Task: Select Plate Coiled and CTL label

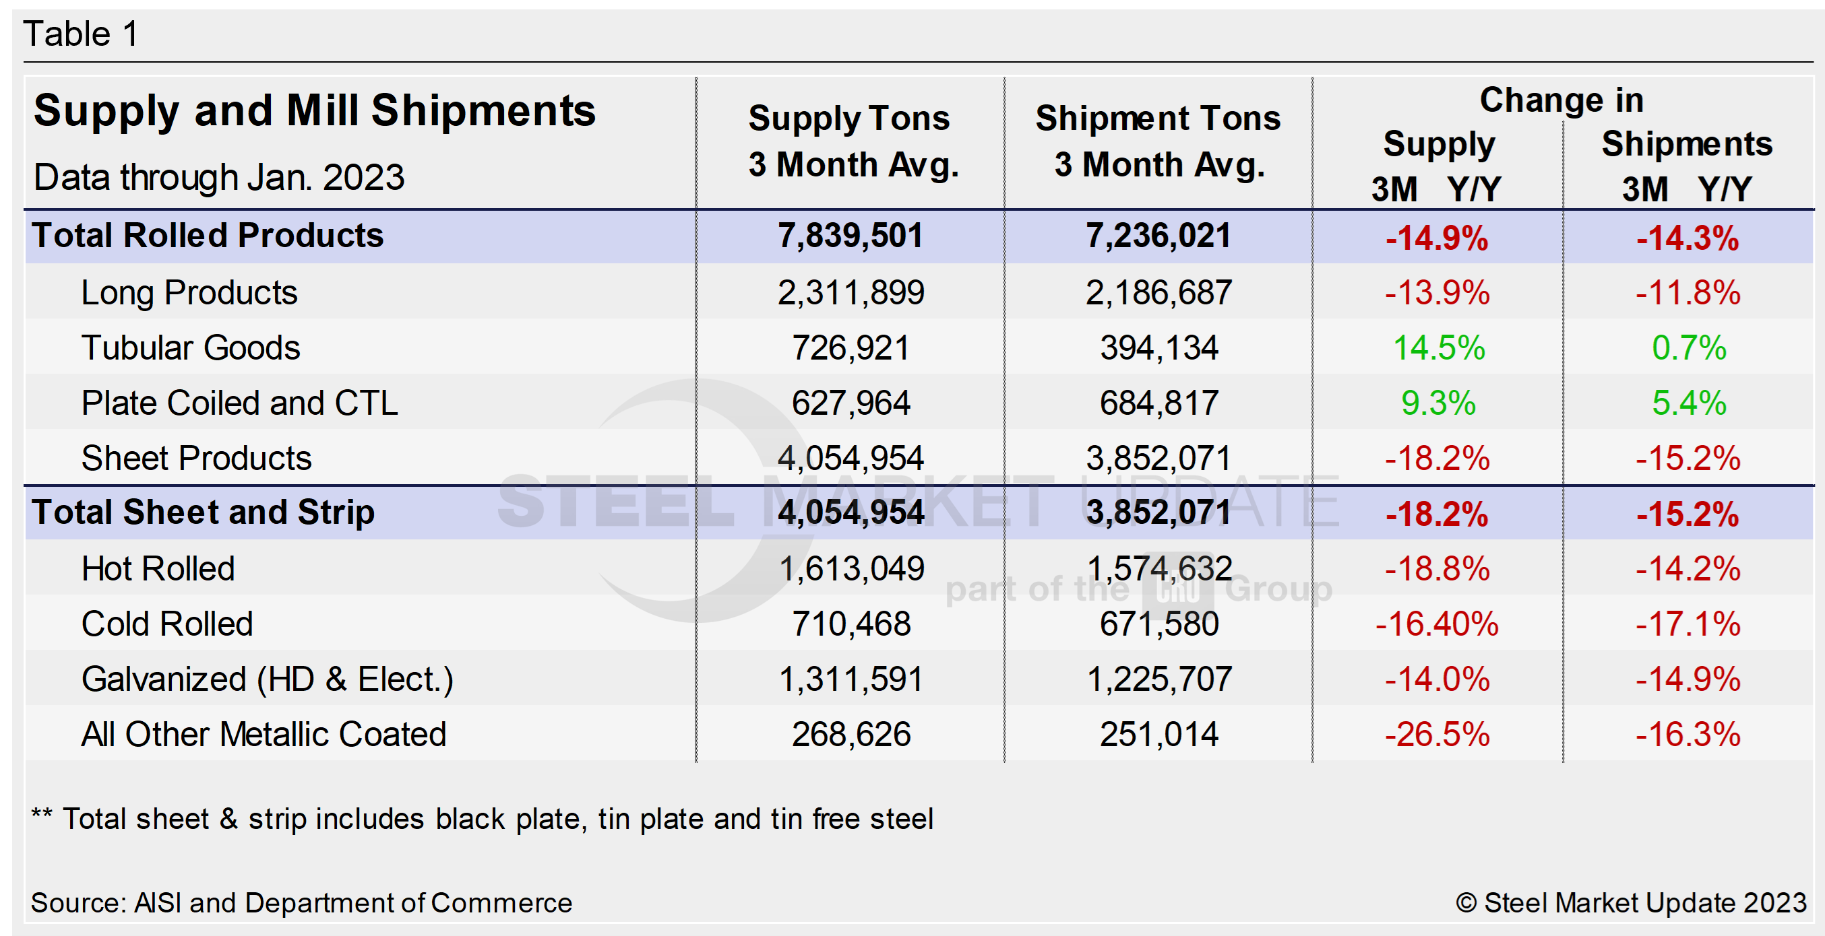Action: click(x=239, y=403)
